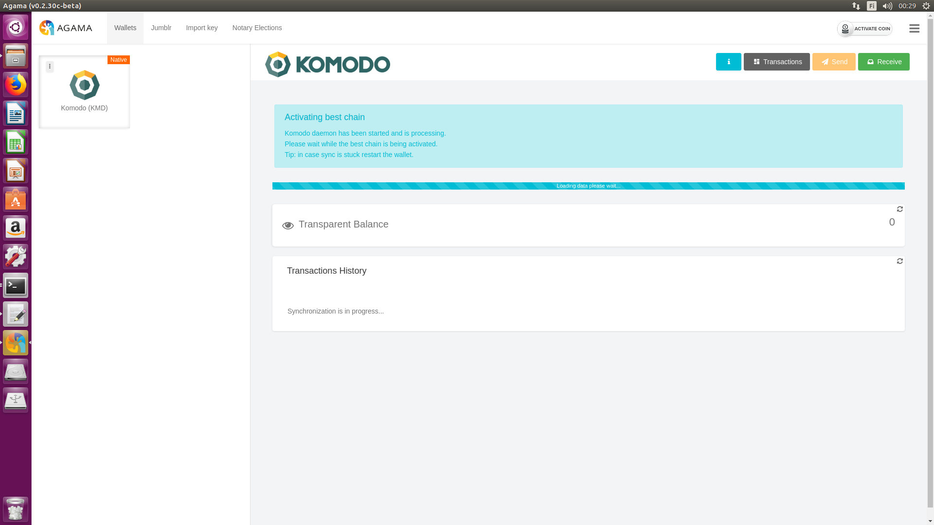Open the system volume indicator
Image resolution: width=934 pixels, height=525 pixels.
(887, 6)
